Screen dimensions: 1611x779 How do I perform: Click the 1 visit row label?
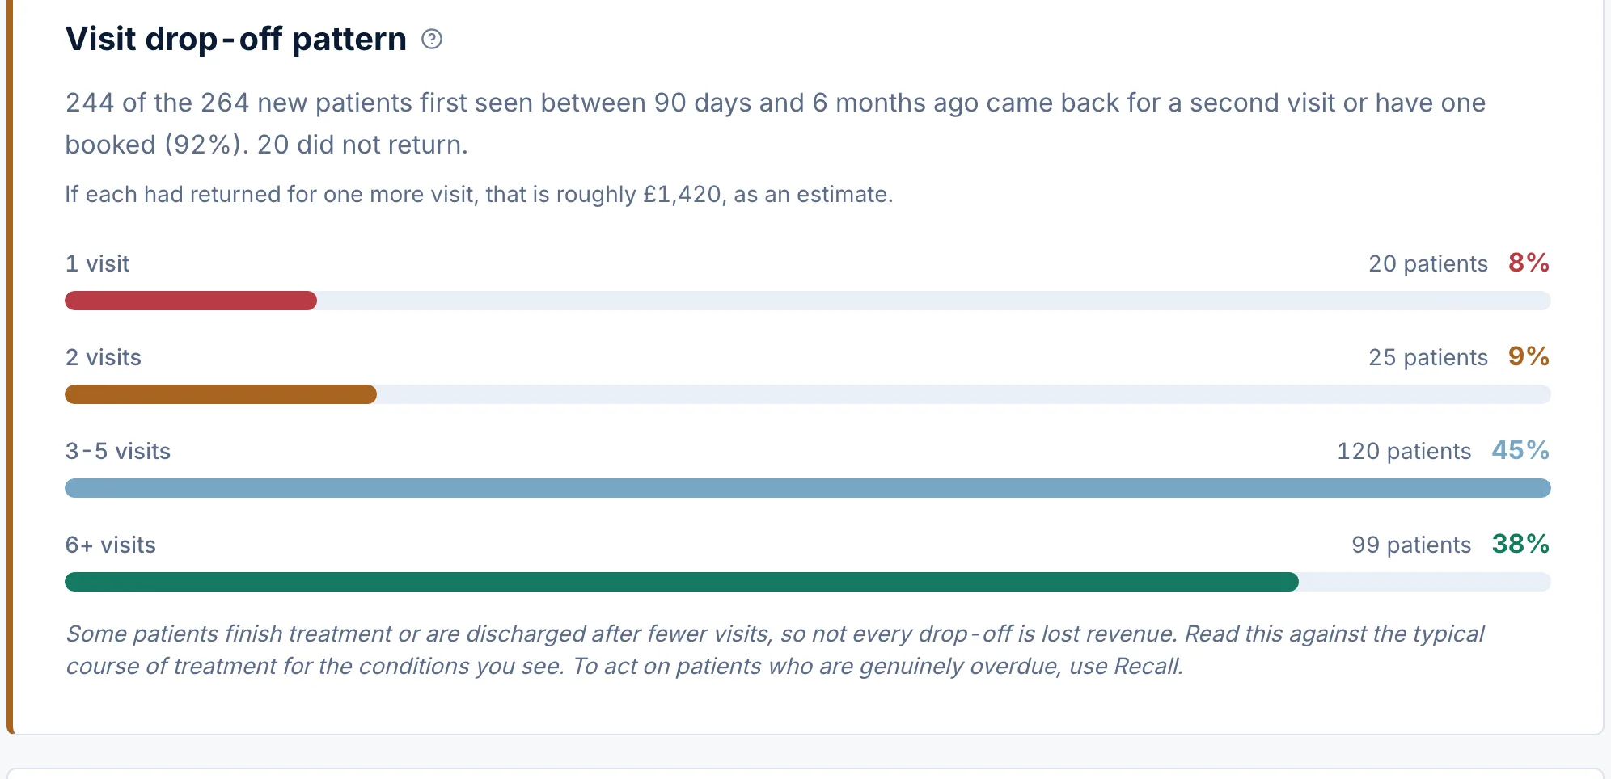click(x=97, y=263)
